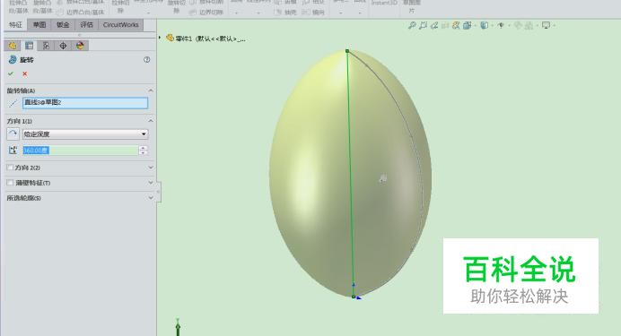Select the green rotation axis line on model
This screenshot has height=336, width=621.
pos(350,174)
